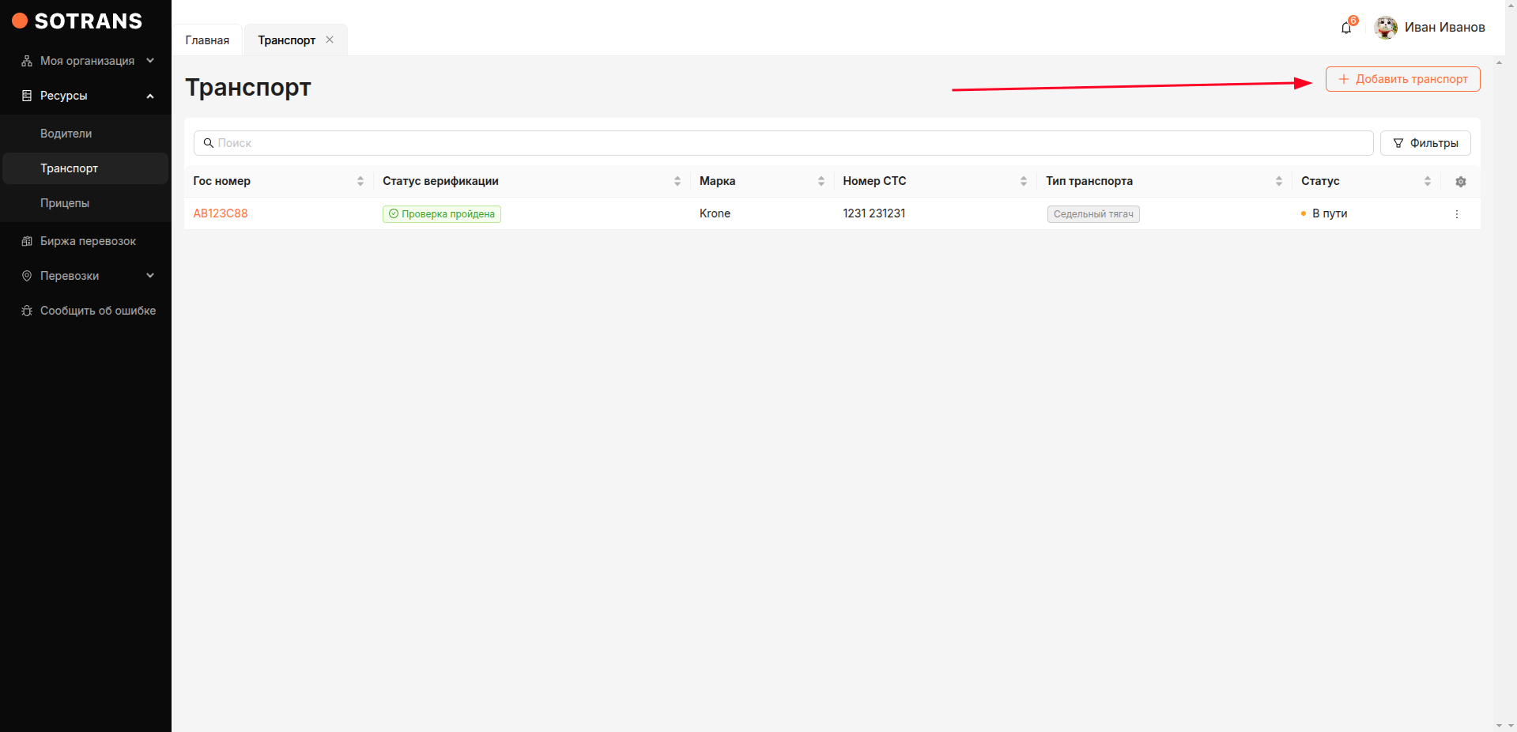Click Ivan Ivanov's profile avatar
The image size is (1517, 732).
[x=1385, y=28]
